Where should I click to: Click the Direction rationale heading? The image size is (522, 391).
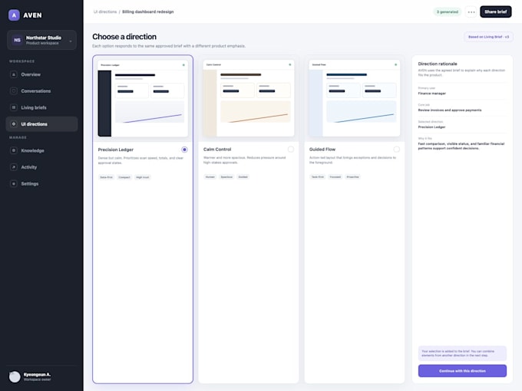(438, 64)
